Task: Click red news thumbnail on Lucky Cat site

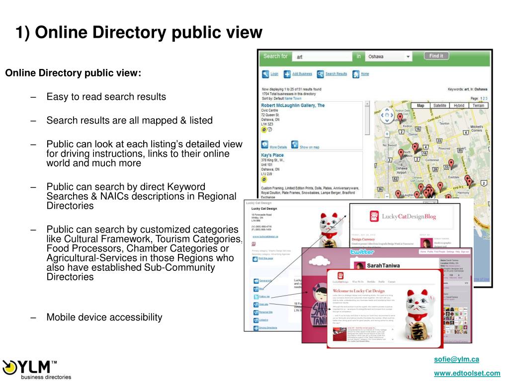Action: pyautogui.click(x=339, y=334)
